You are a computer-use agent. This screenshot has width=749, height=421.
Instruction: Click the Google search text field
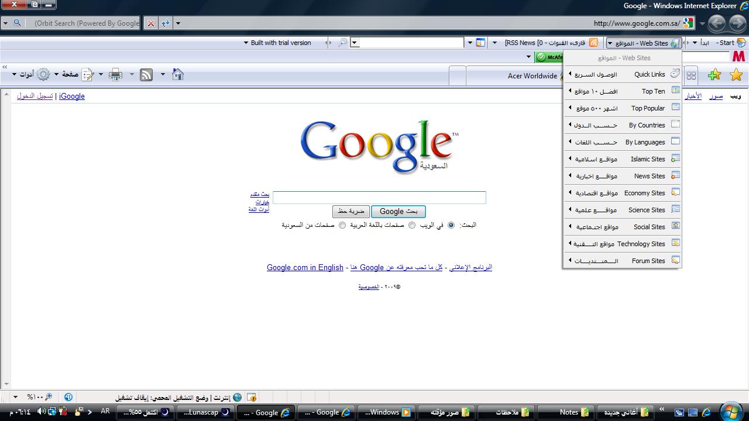pyautogui.click(x=379, y=198)
